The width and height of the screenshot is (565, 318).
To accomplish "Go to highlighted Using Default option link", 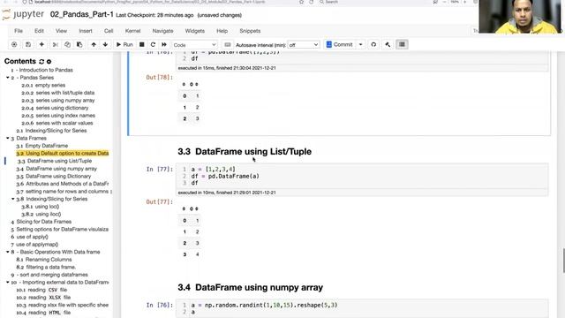I will 63,153.
